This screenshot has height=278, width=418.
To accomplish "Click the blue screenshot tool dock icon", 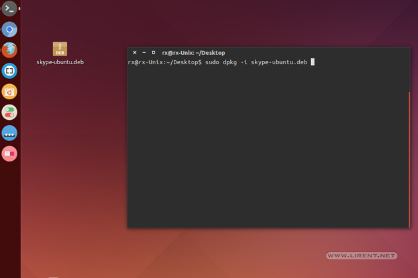I will tap(9, 71).
